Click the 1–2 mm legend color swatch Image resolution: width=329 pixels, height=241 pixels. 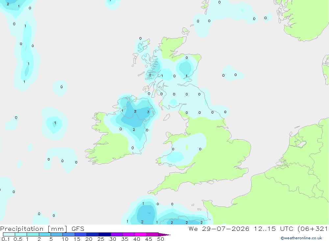33,234
